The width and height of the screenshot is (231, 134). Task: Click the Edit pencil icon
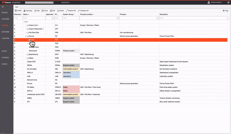pos(51,11)
